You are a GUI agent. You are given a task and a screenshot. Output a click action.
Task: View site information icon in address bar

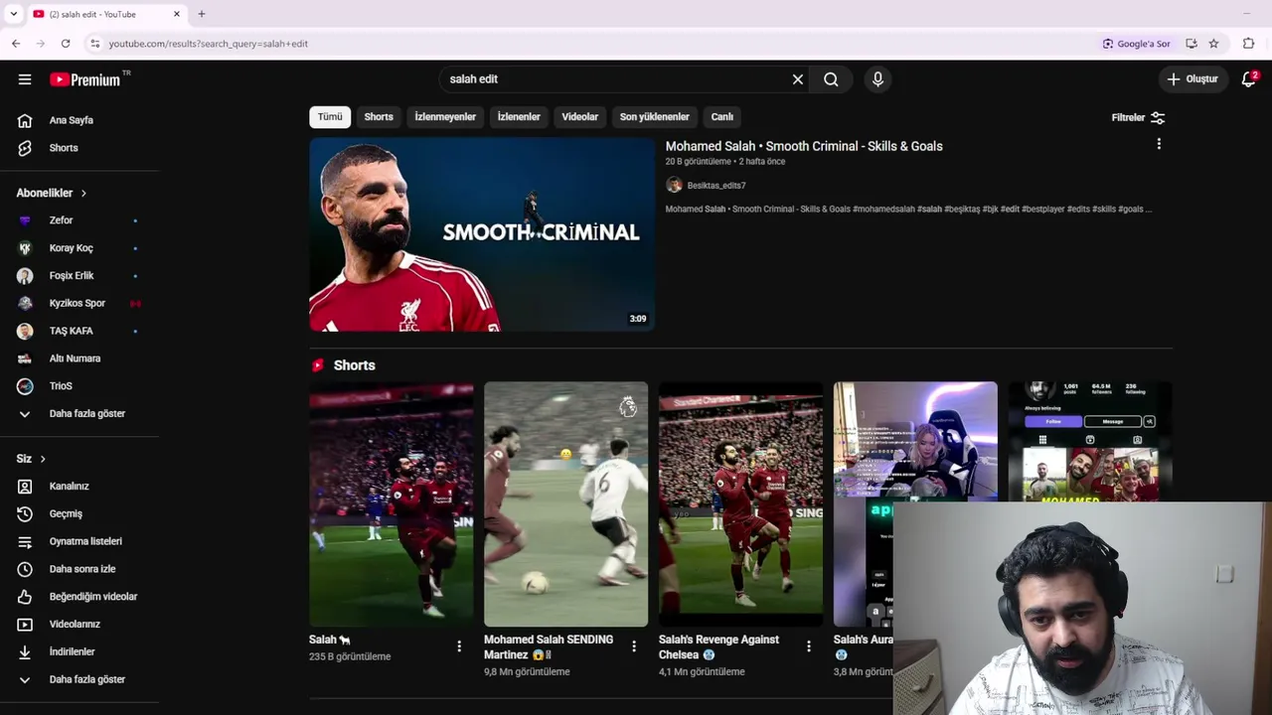pyautogui.click(x=94, y=44)
